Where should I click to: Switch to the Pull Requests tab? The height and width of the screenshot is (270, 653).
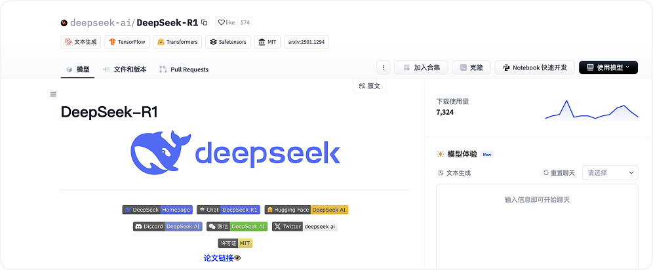(184, 69)
